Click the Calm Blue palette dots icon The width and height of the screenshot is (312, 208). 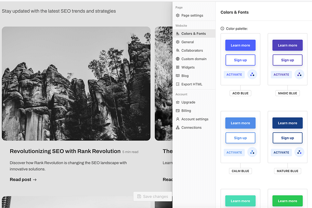[x=252, y=152]
